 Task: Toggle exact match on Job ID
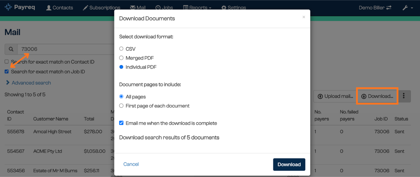7,72
